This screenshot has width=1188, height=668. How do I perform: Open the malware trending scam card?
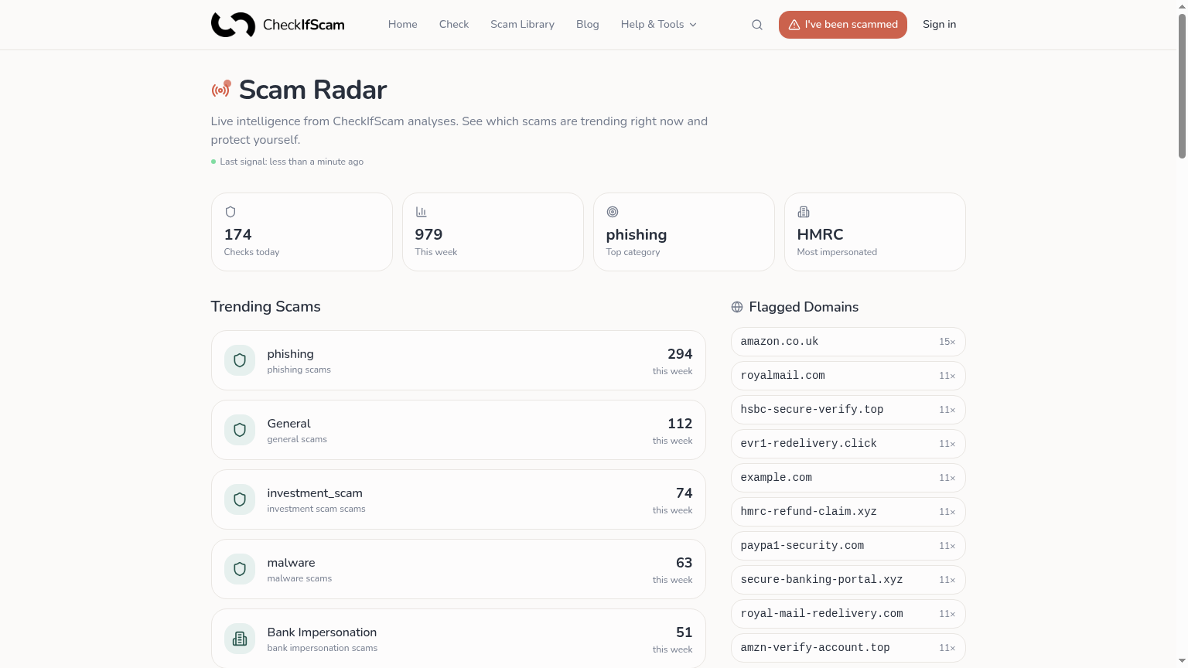pyautogui.click(x=459, y=569)
